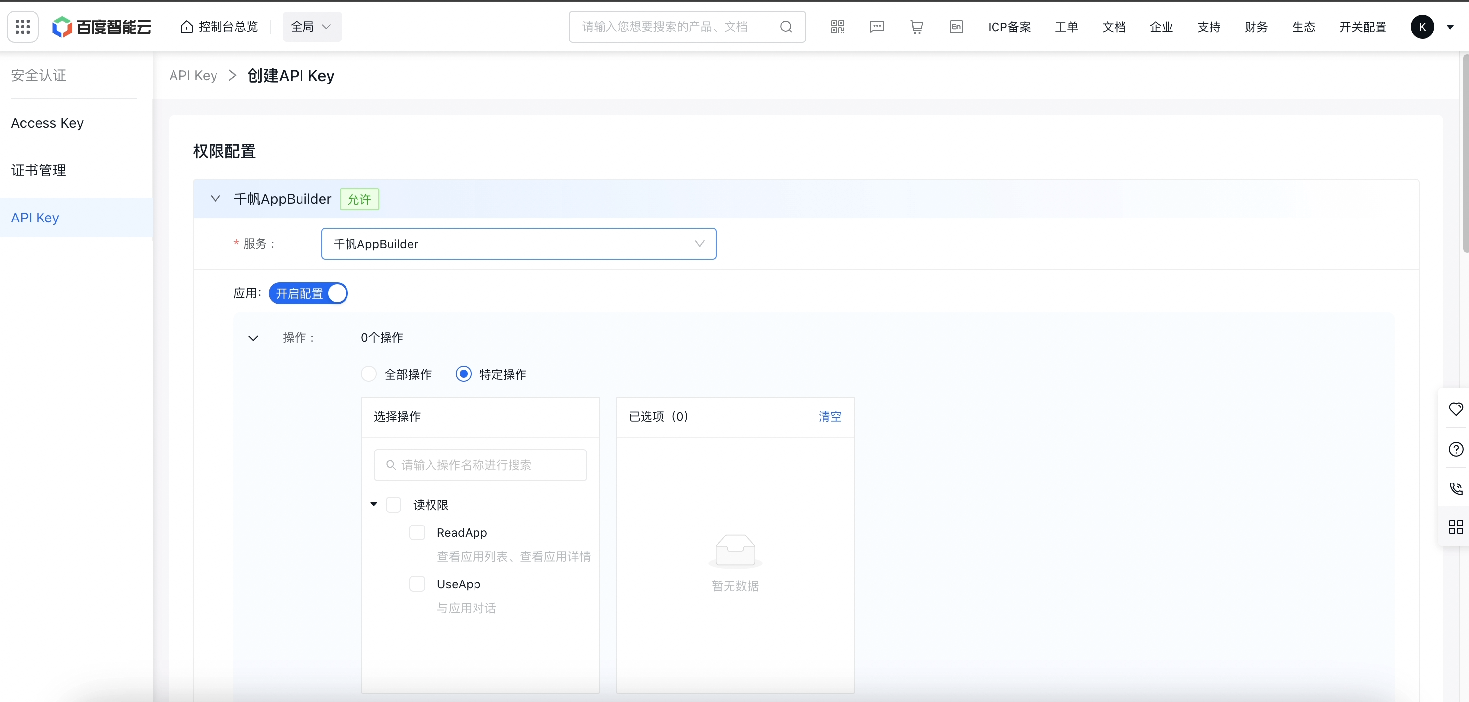The width and height of the screenshot is (1469, 702).
Task: Open 企业 menu
Action: pyautogui.click(x=1161, y=27)
